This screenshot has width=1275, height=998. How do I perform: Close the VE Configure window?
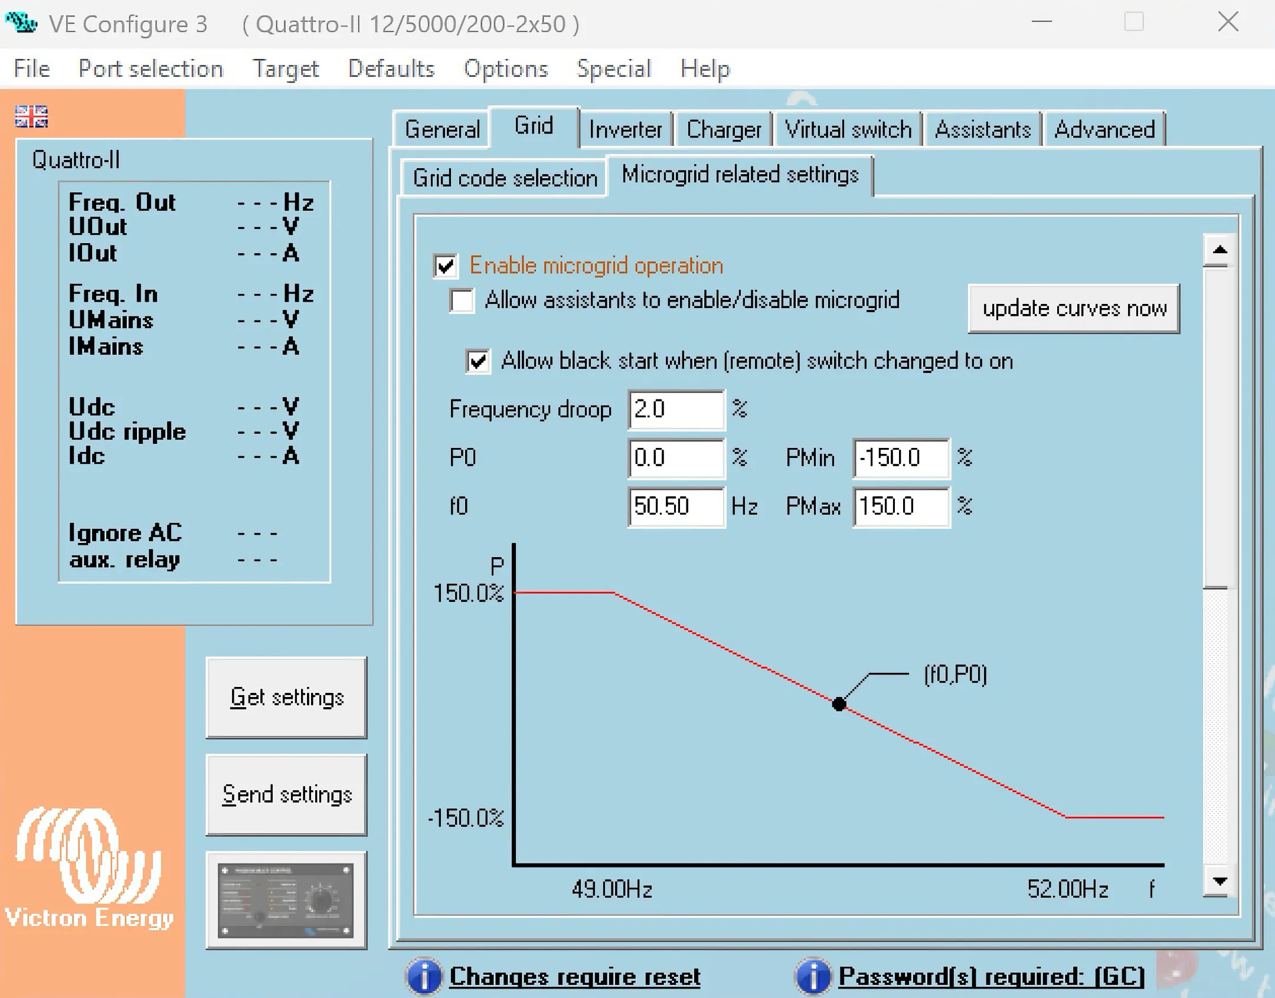point(1228,22)
